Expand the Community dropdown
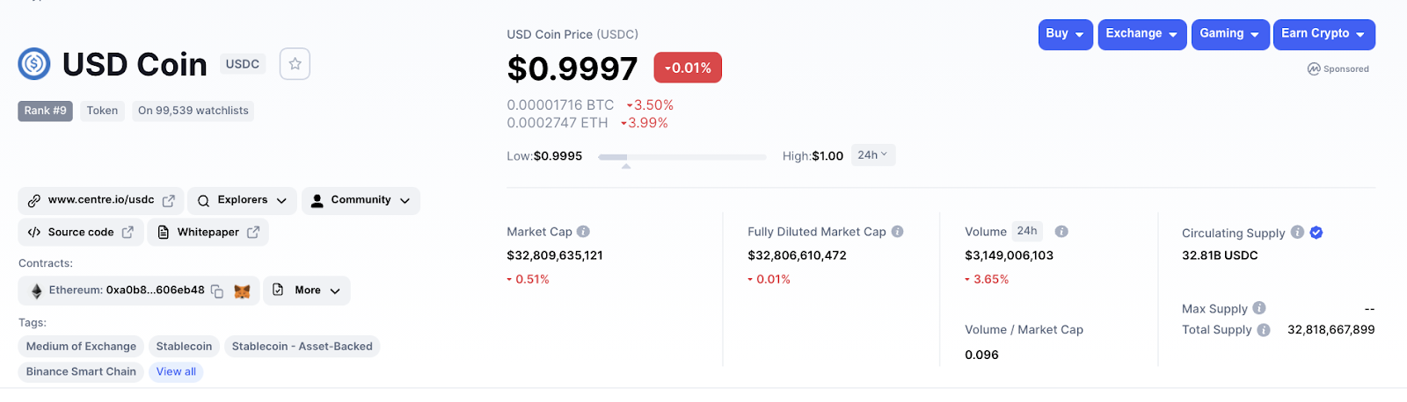The height and width of the screenshot is (402, 1407). [x=361, y=200]
